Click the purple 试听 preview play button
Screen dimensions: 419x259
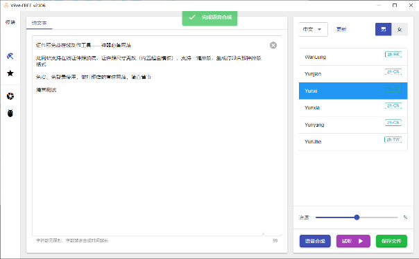(353, 241)
